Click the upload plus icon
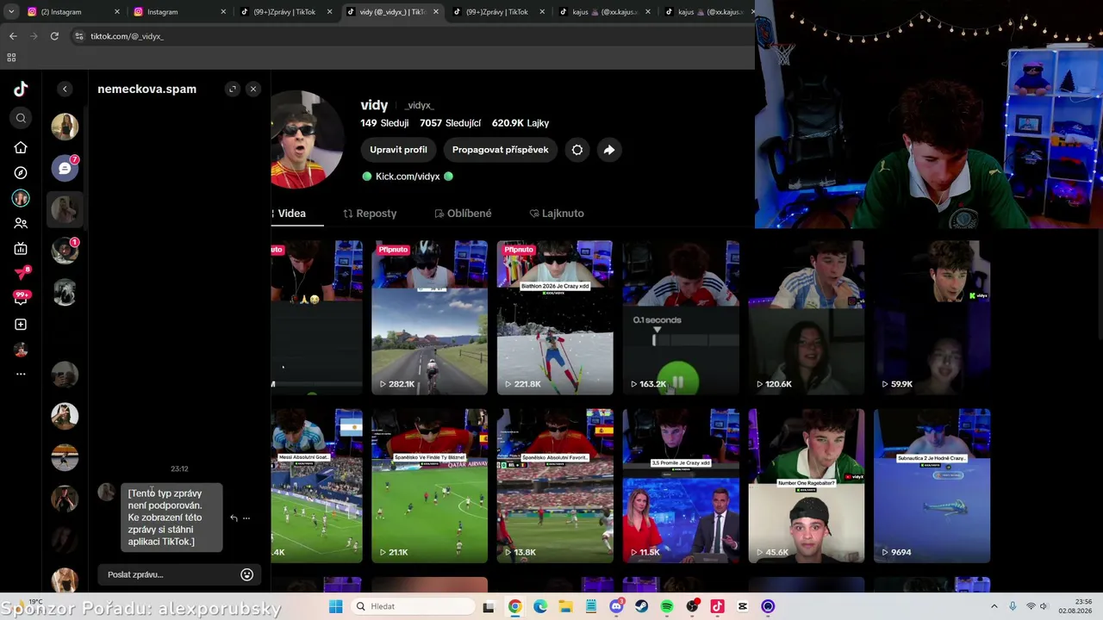Screen dimensions: 1103x620 coord(21,324)
